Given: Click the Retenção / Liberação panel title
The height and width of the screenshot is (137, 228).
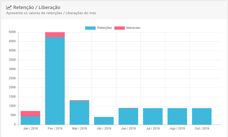Looking at the screenshot, I should pos(37,7).
